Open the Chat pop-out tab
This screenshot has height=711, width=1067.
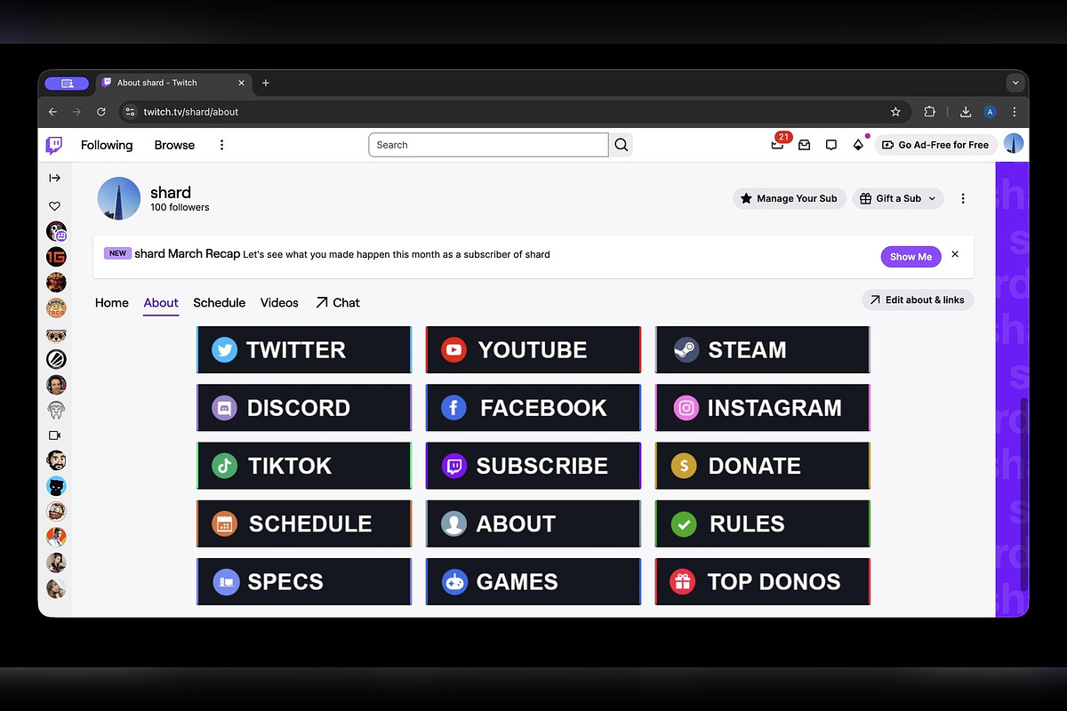337,303
